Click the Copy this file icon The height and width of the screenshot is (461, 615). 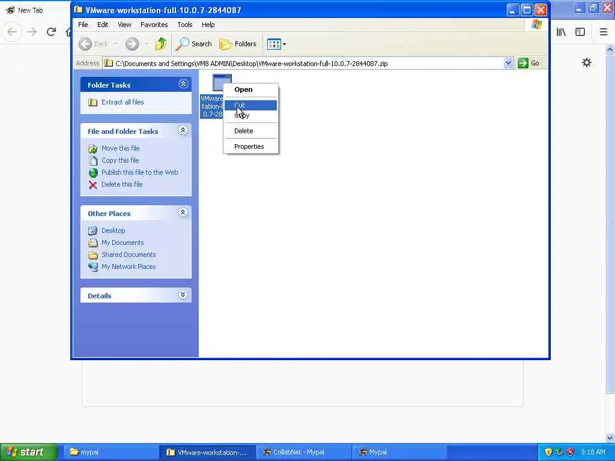click(x=93, y=161)
